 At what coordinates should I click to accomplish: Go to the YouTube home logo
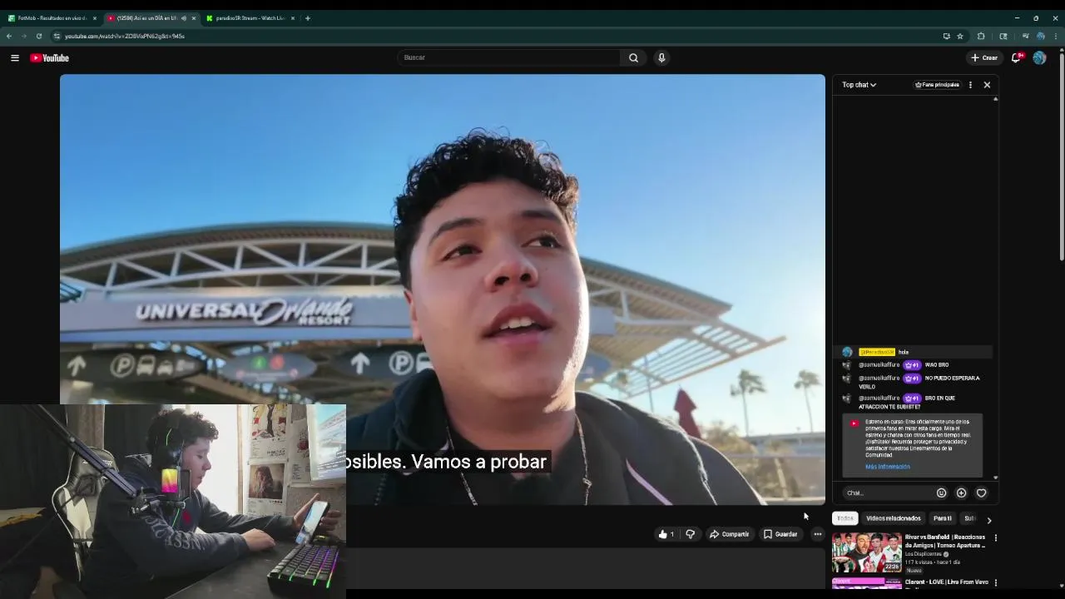(x=49, y=57)
